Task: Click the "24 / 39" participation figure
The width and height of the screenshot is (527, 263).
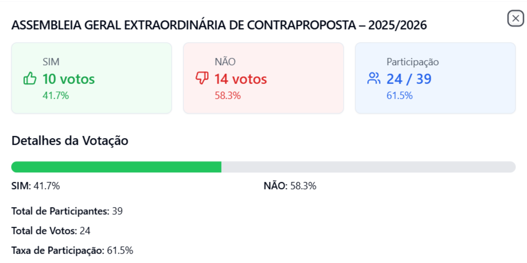Action: click(409, 79)
